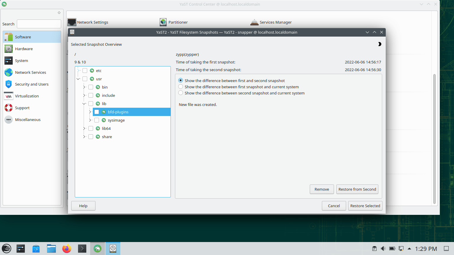Expand the etc tree node

(x=78, y=71)
